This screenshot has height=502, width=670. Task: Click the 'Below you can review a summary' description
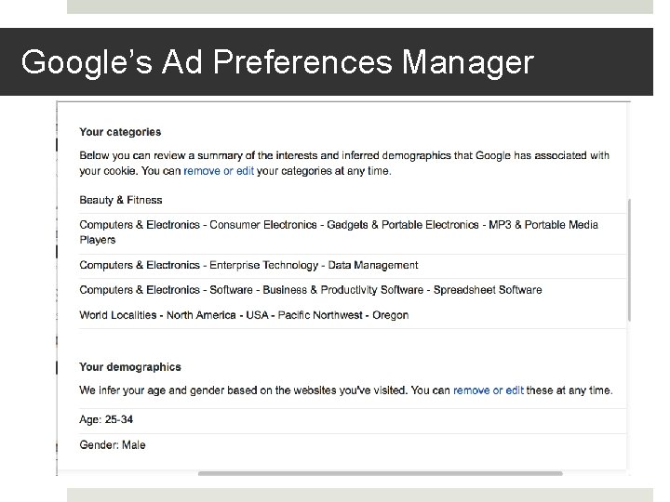[344, 155]
